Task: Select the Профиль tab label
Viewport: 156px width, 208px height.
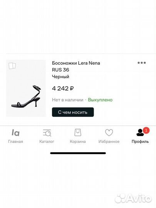Action: 140,141
